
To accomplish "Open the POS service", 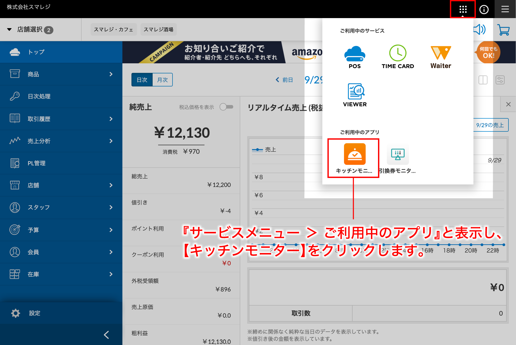I will [x=355, y=57].
